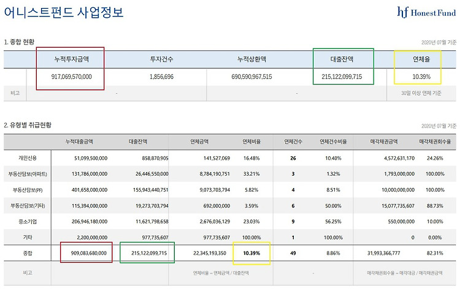Click the 연체비율 column header
The height and width of the screenshot is (289, 460).
click(x=251, y=141)
